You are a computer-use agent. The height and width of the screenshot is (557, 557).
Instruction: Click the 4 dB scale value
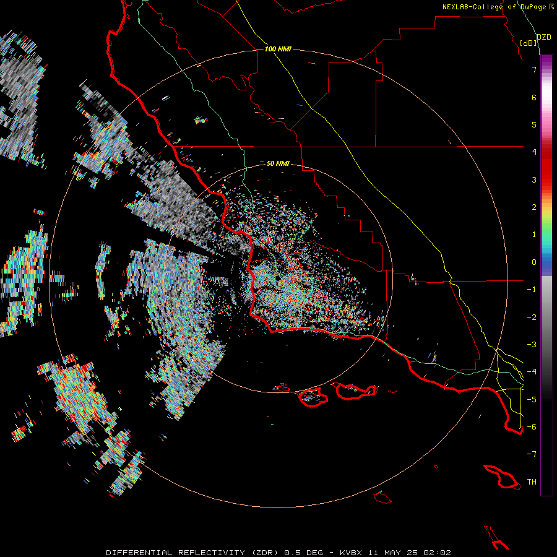coord(534,152)
